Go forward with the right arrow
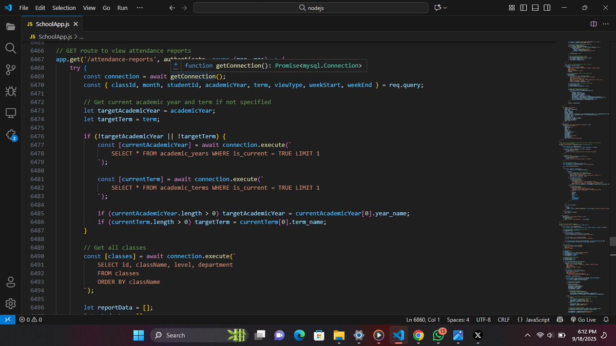This screenshot has height=346, width=616. (x=184, y=8)
